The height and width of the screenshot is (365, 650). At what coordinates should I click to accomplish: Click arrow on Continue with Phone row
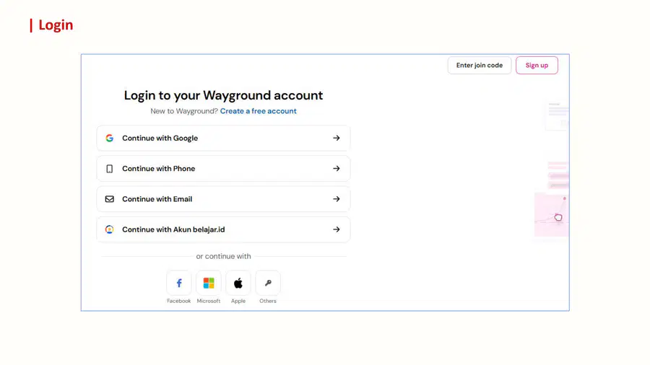336,169
